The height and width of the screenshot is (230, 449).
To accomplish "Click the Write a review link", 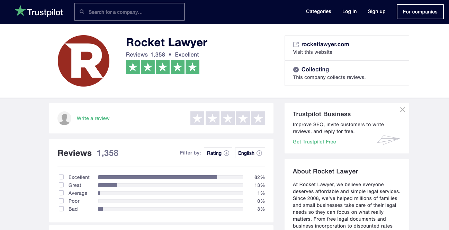I will coord(93,118).
